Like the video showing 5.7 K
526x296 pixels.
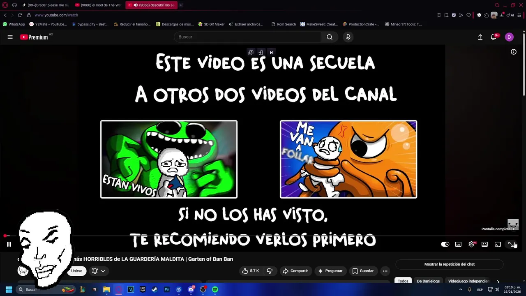pyautogui.click(x=250, y=271)
